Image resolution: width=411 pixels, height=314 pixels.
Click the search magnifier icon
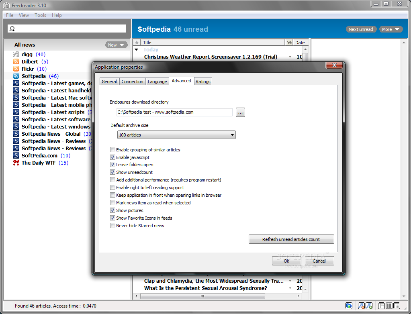[x=12, y=29]
